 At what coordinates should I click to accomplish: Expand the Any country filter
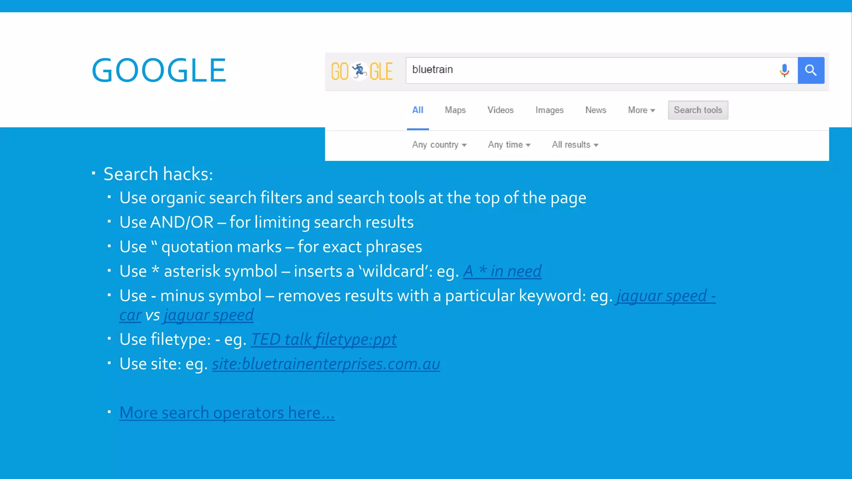pyautogui.click(x=439, y=145)
